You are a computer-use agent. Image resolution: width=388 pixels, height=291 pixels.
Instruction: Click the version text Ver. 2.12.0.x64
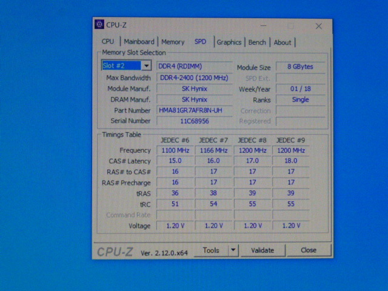[164, 253]
